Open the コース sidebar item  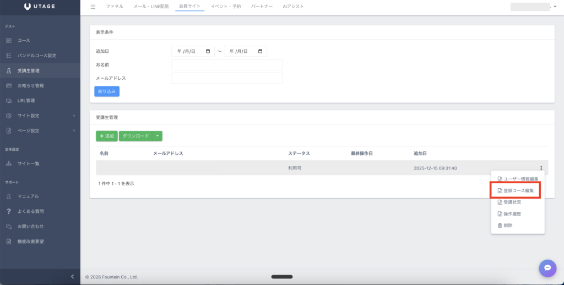(40, 41)
